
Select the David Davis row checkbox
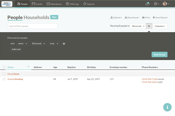coord(4,74)
